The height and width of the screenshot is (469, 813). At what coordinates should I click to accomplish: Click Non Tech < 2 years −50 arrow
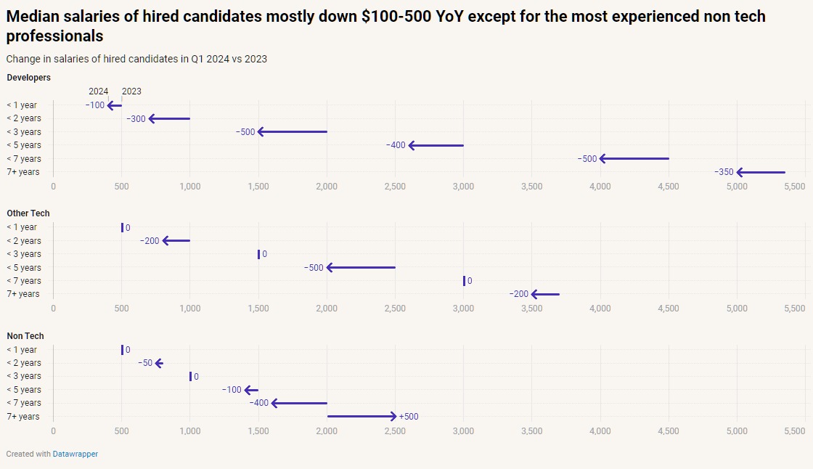[159, 363]
